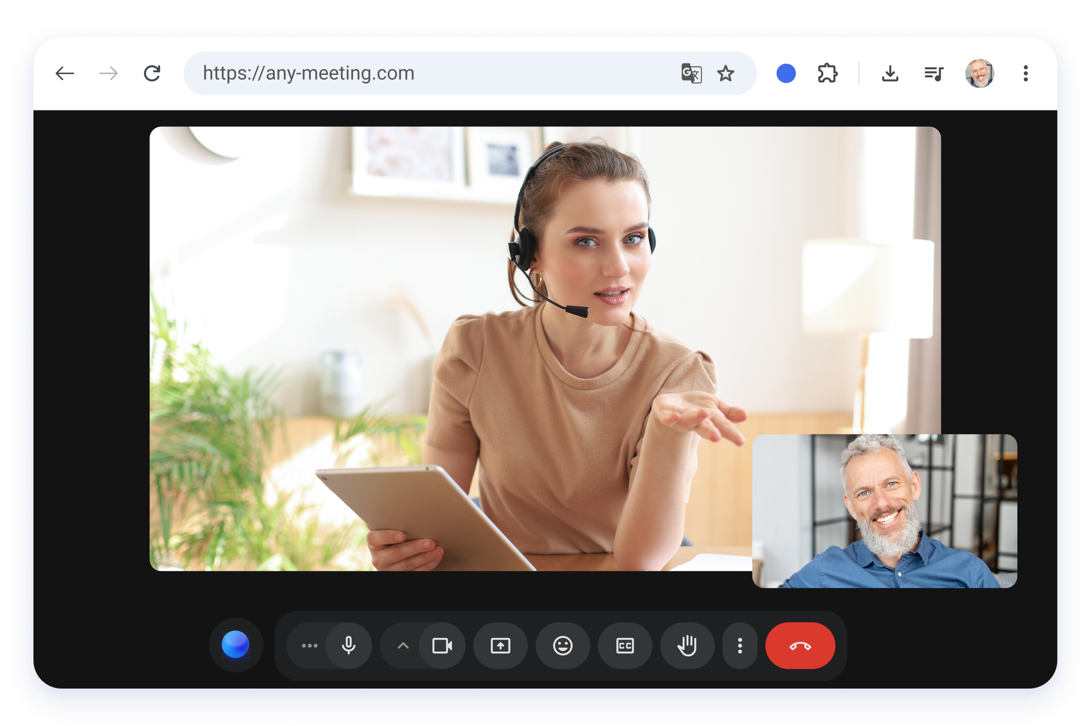The image size is (1090, 726).
Task: Open the browser three-dot menu
Action: coord(1026,73)
